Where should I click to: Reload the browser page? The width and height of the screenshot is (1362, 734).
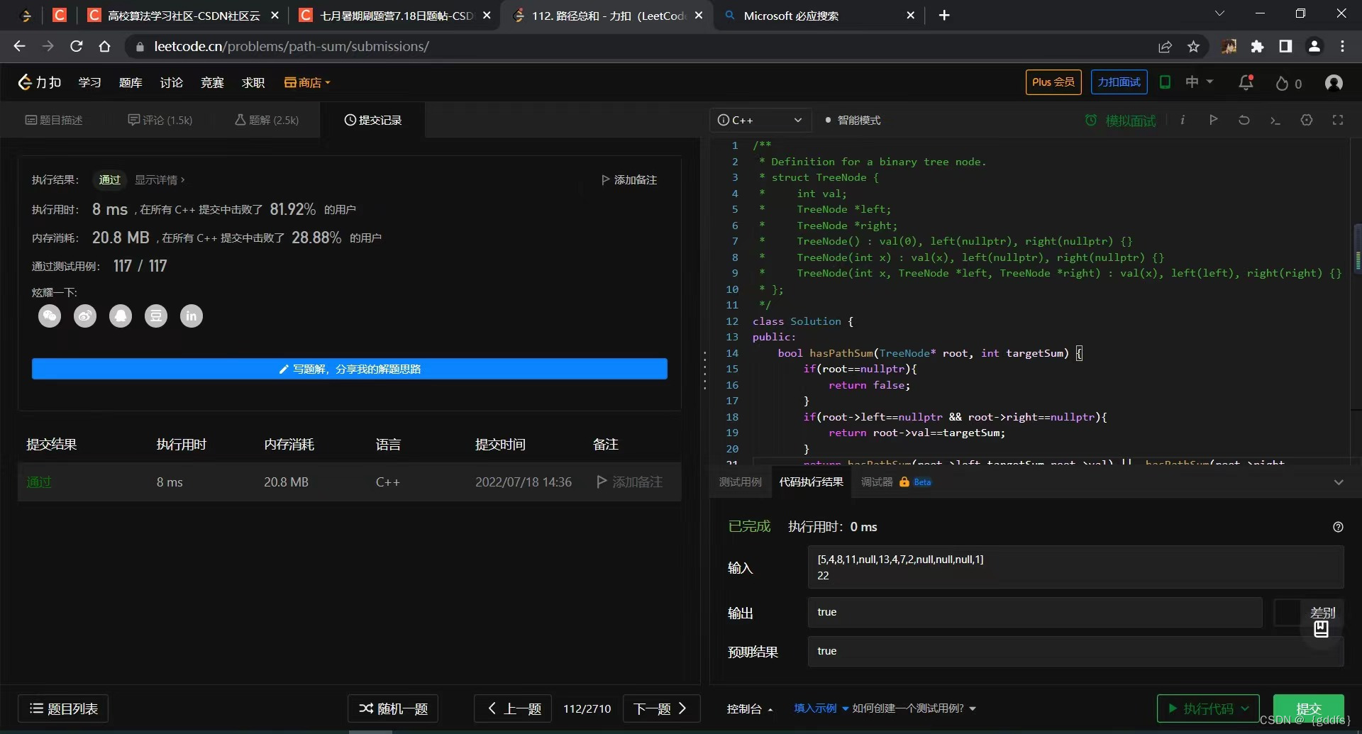pos(77,46)
